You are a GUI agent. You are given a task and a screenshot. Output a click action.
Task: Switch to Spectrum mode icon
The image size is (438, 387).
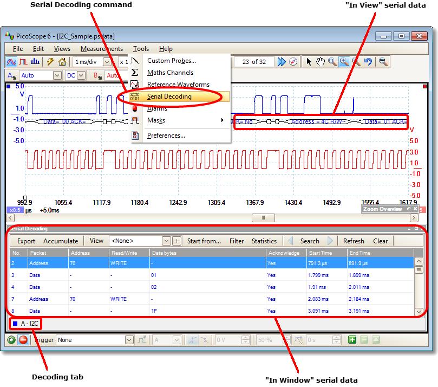tap(35, 61)
